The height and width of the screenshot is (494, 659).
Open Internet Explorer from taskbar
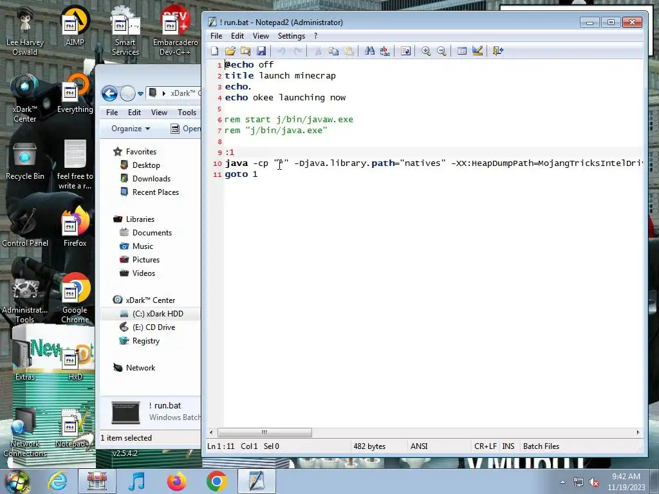point(57,481)
